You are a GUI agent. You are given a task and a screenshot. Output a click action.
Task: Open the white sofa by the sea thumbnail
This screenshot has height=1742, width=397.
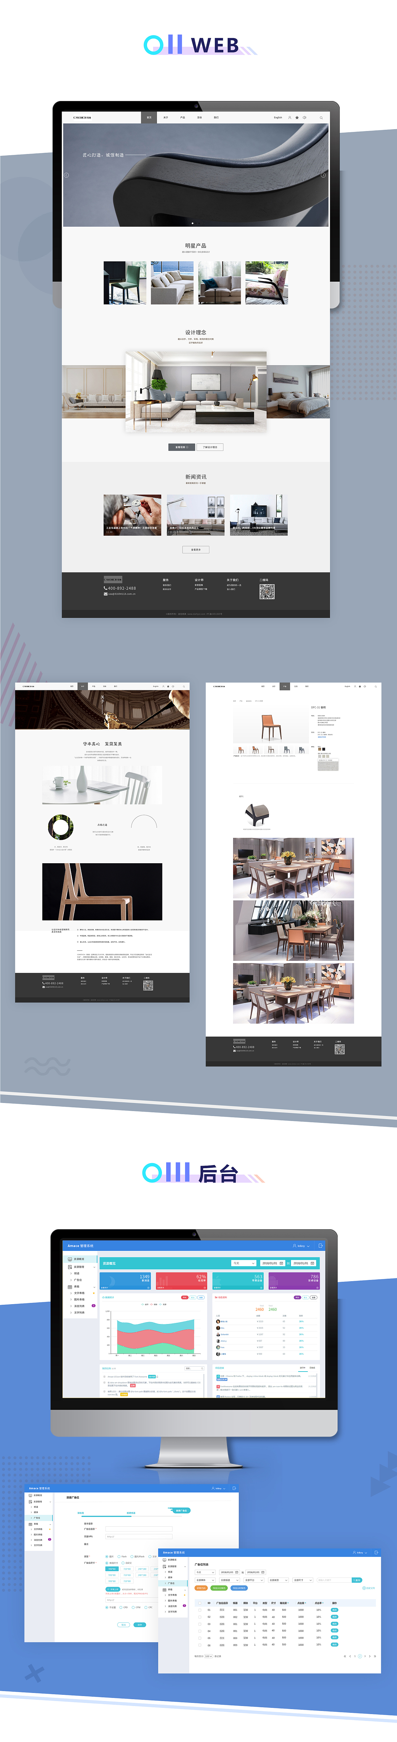tap(172, 283)
